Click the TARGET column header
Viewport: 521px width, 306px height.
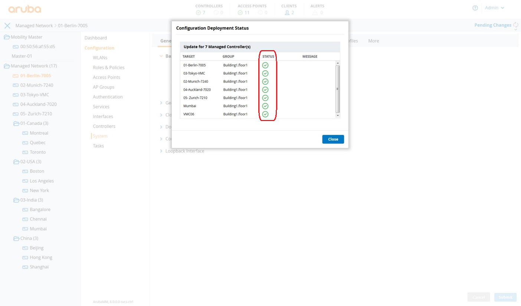pyautogui.click(x=189, y=56)
